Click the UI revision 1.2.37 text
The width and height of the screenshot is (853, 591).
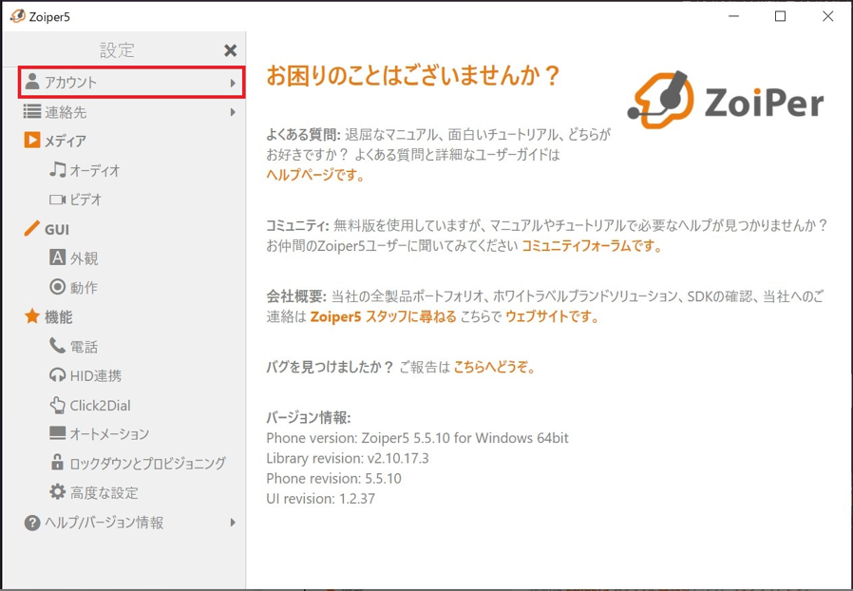coord(320,499)
